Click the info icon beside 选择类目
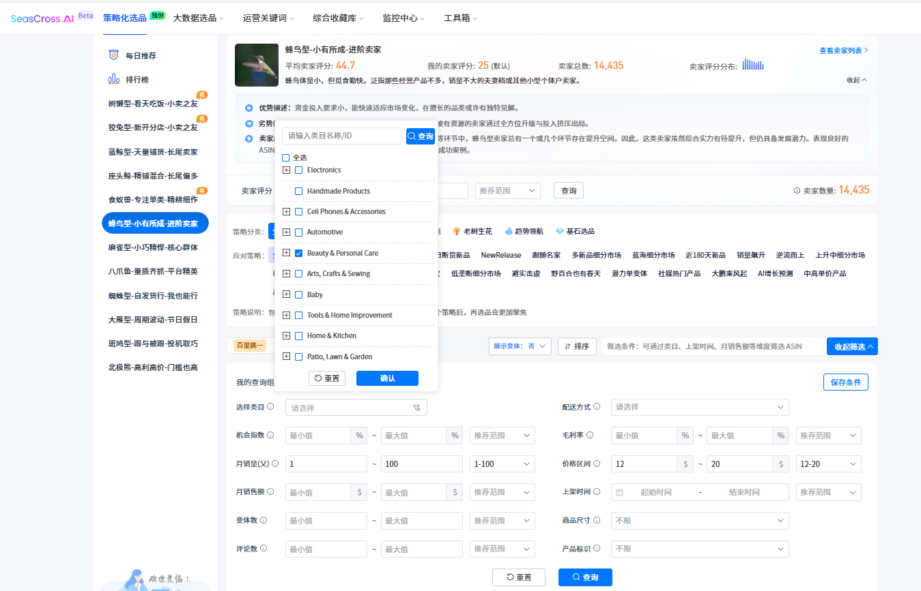 click(x=270, y=406)
